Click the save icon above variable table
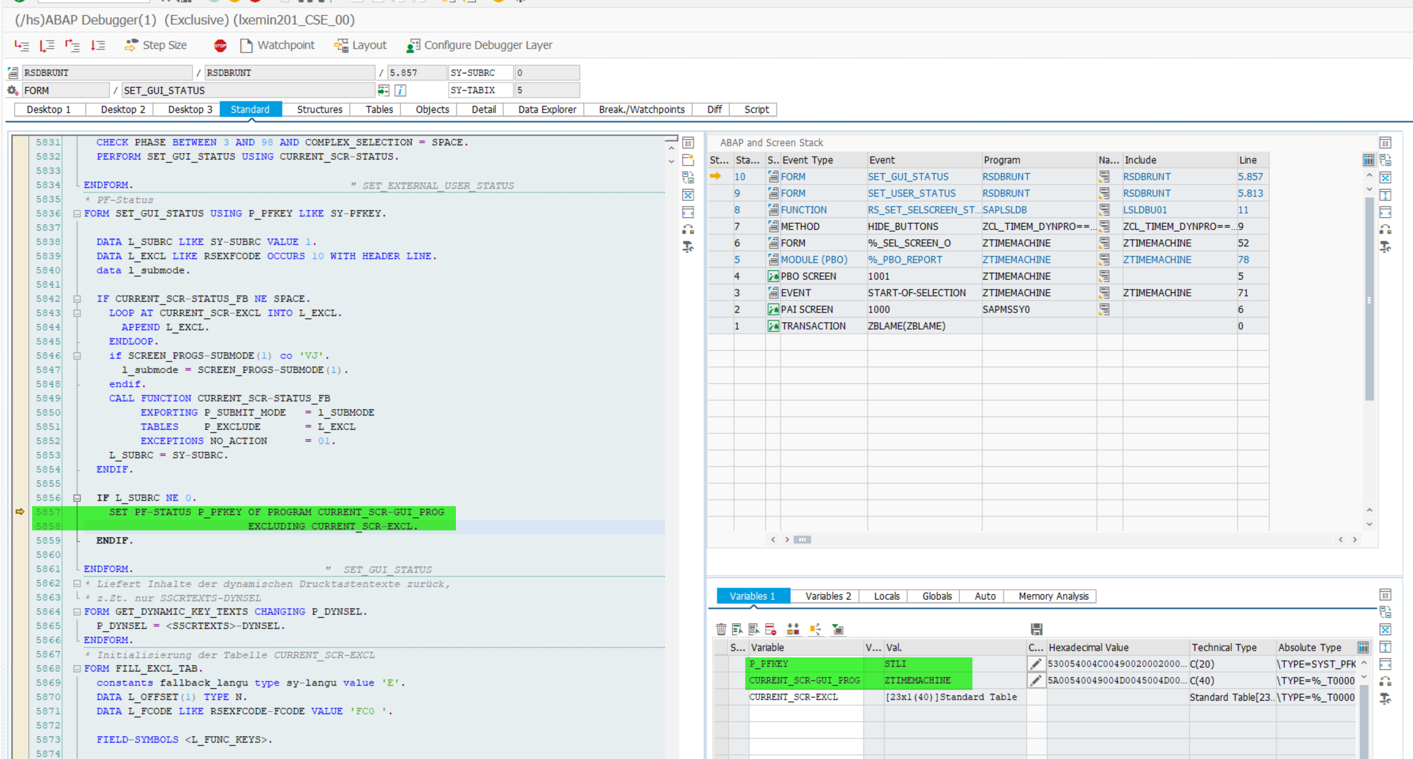The image size is (1413, 759). click(x=1036, y=629)
